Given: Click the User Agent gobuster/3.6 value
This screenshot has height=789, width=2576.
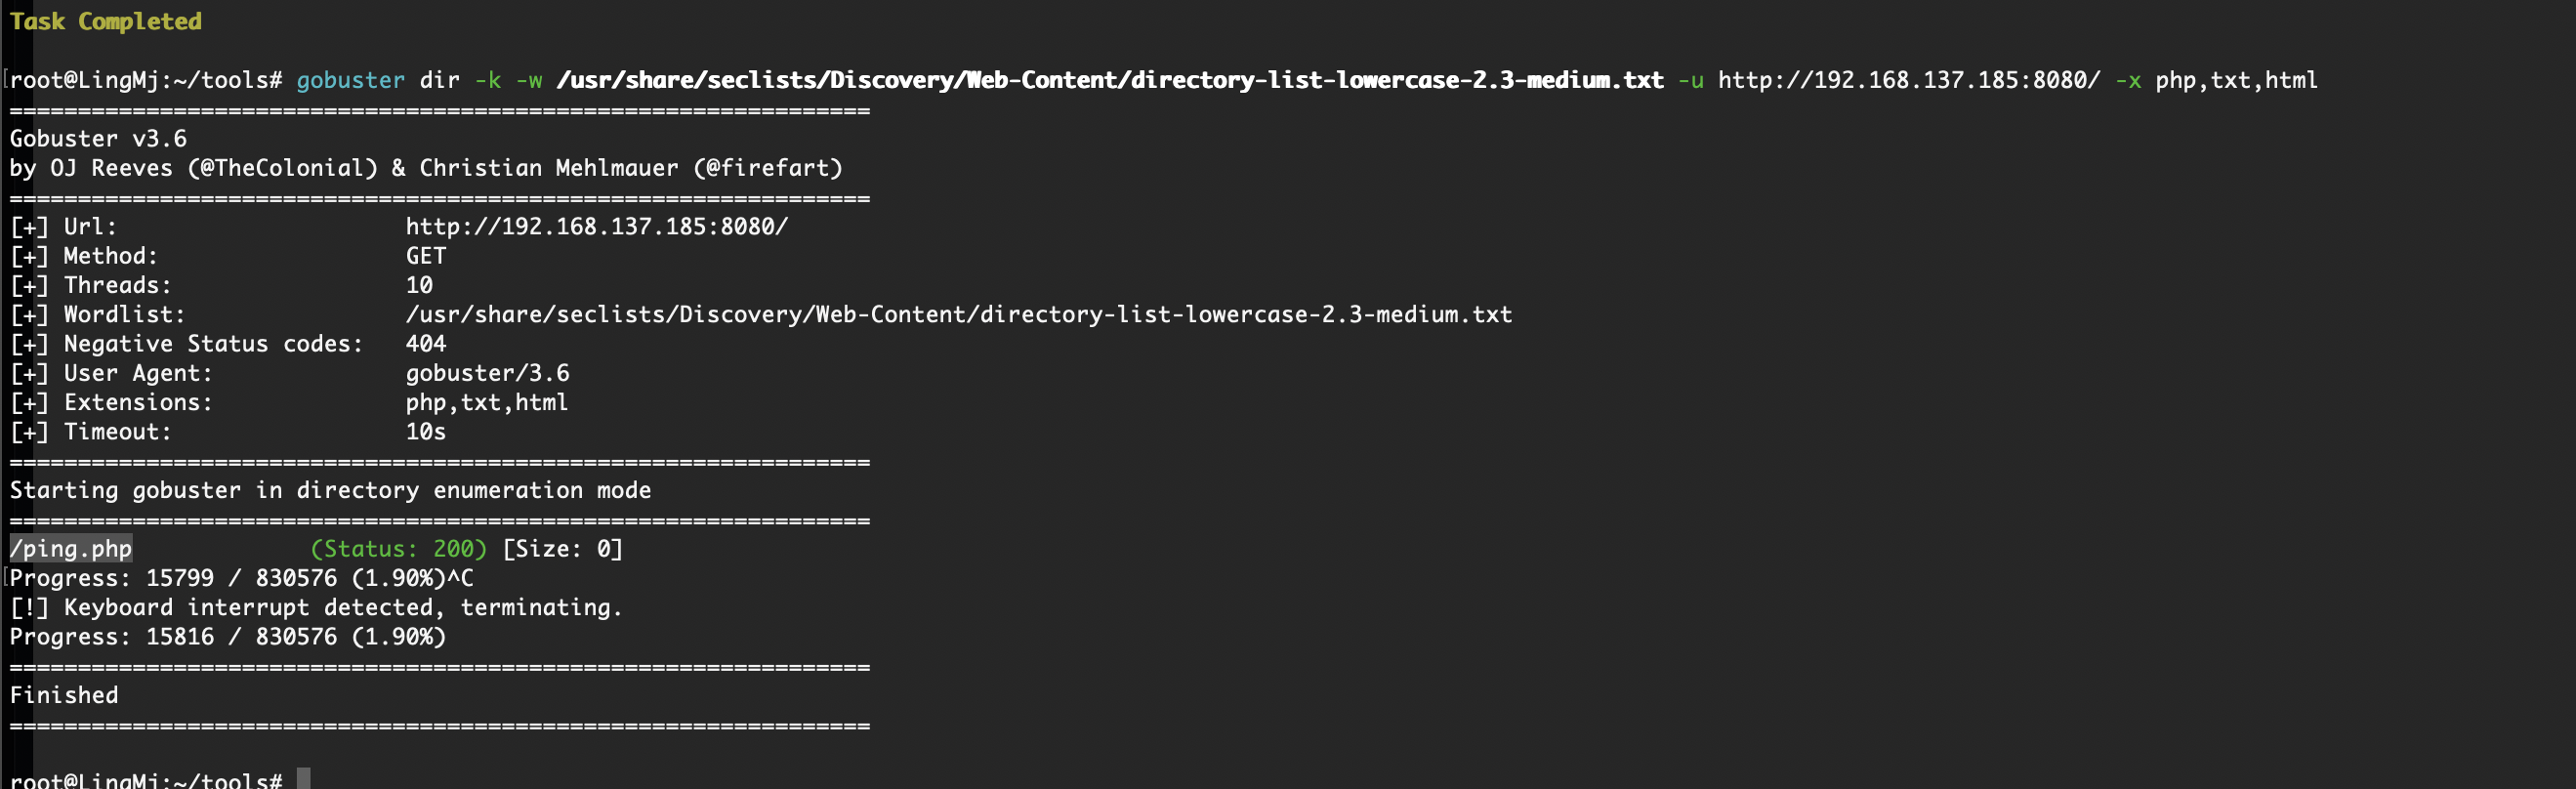Looking at the screenshot, I should coord(488,373).
